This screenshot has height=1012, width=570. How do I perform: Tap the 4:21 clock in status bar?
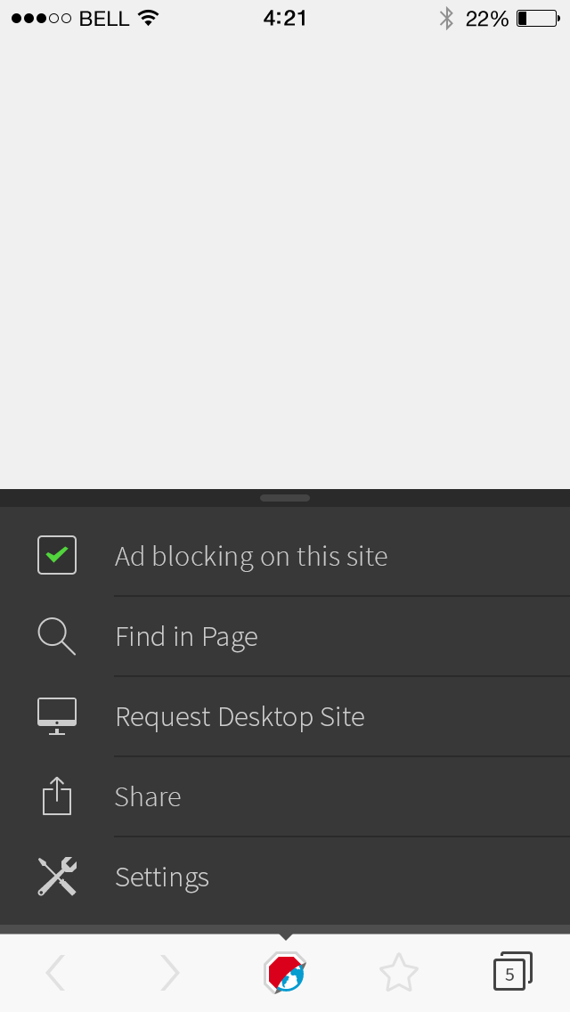point(285,18)
